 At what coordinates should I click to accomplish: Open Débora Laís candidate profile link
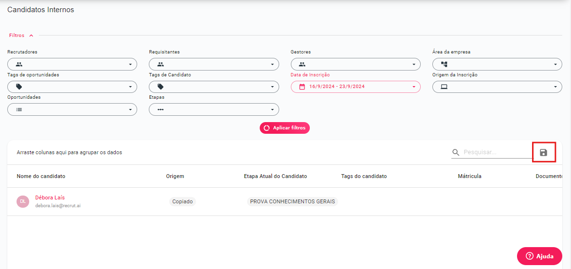coord(50,197)
